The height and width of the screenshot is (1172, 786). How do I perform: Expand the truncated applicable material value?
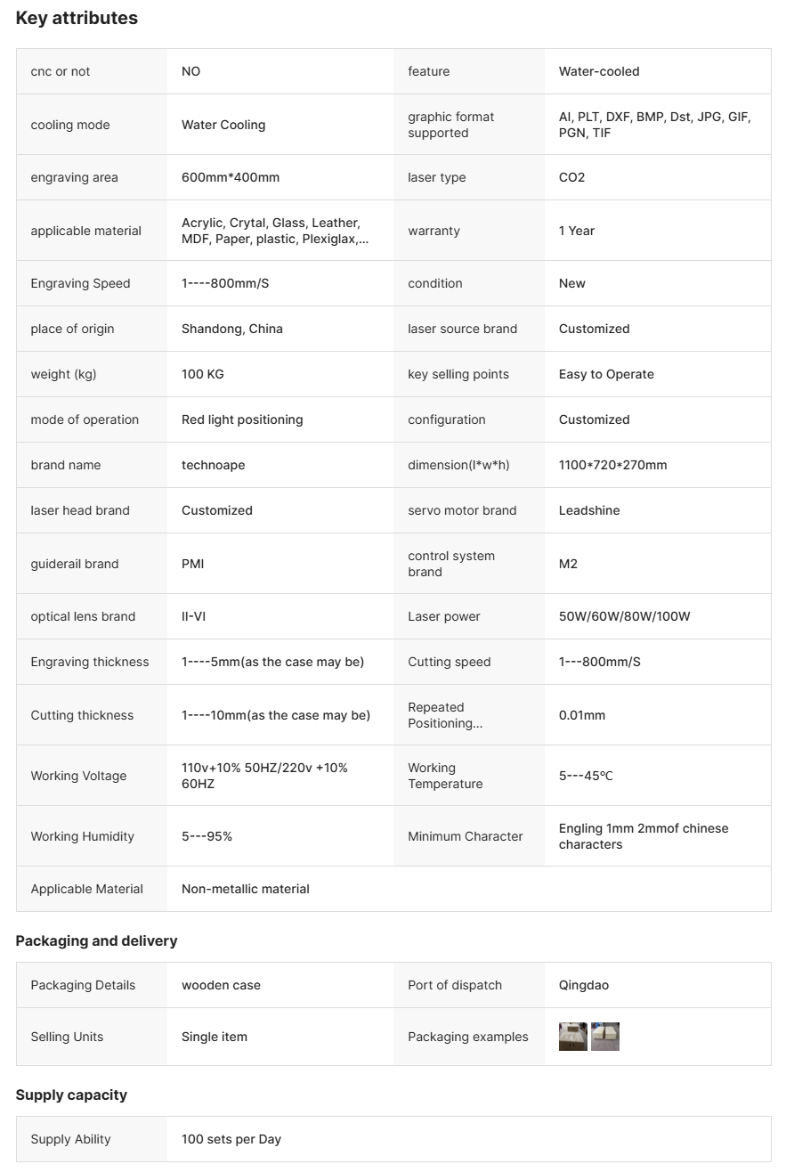[x=274, y=231]
